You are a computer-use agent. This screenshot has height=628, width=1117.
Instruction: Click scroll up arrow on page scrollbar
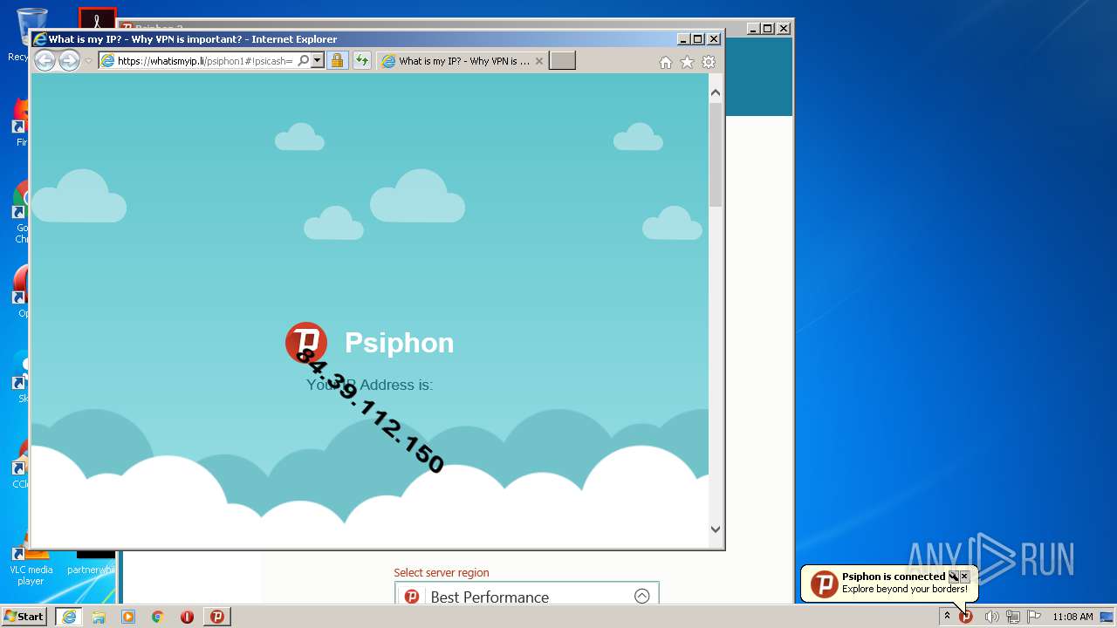coord(716,92)
